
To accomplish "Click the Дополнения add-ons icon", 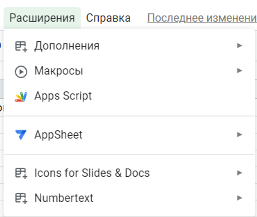I will click(x=21, y=46).
